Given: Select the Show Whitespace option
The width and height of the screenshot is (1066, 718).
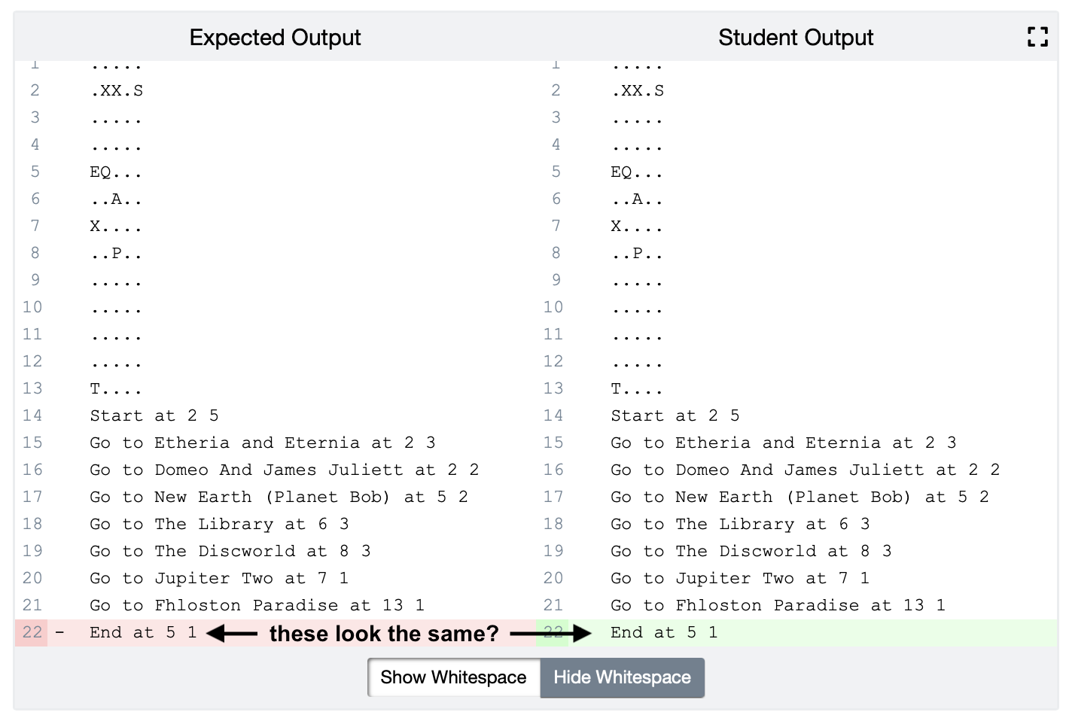Looking at the screenshot, I should (x=454, y=677).
